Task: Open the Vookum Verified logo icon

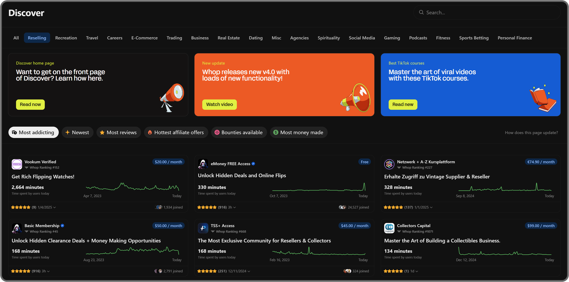Action: point(17,164)
